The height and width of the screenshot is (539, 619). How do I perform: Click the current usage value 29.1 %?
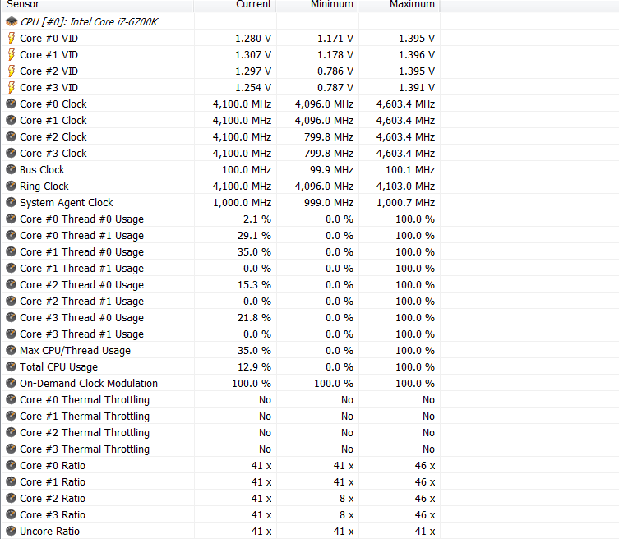point(254,235)
